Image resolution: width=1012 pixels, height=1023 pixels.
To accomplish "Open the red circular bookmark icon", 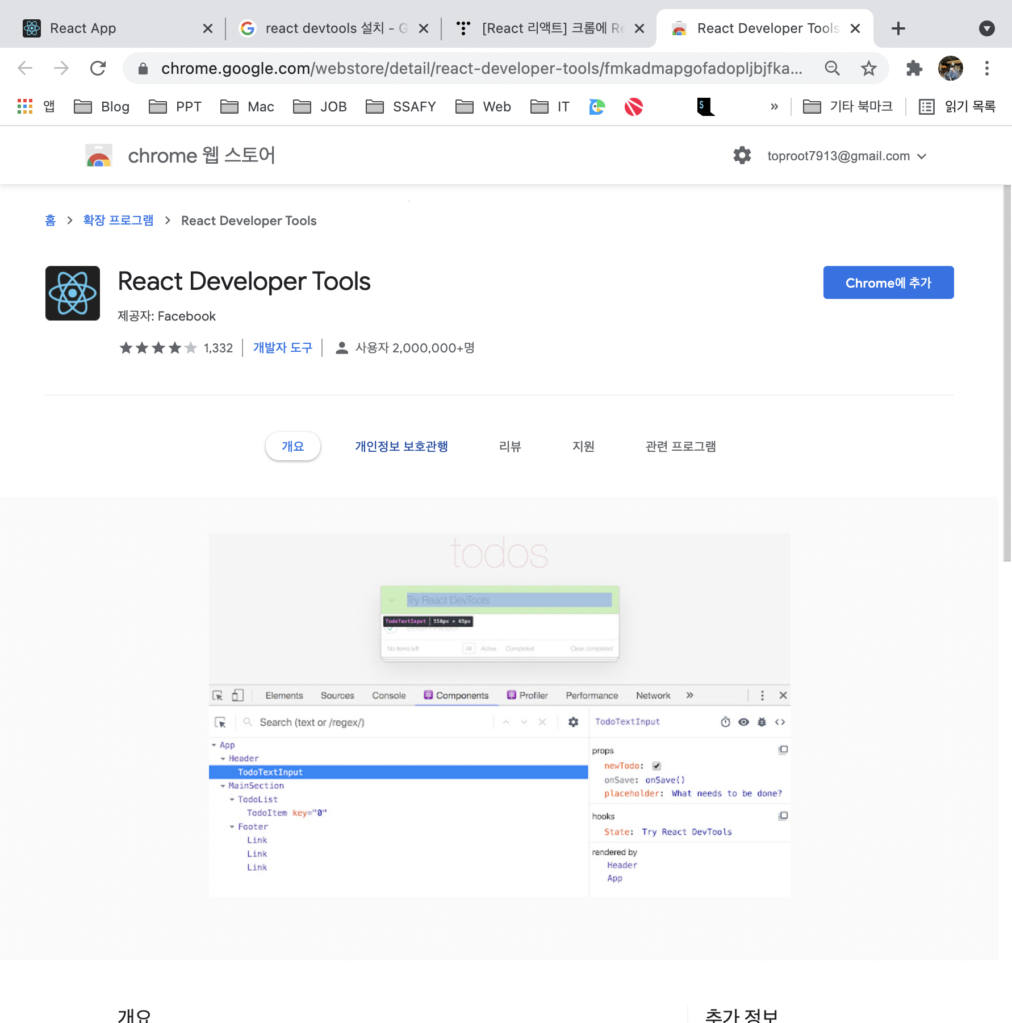I will pyautogui.click(x=633, y=106).
